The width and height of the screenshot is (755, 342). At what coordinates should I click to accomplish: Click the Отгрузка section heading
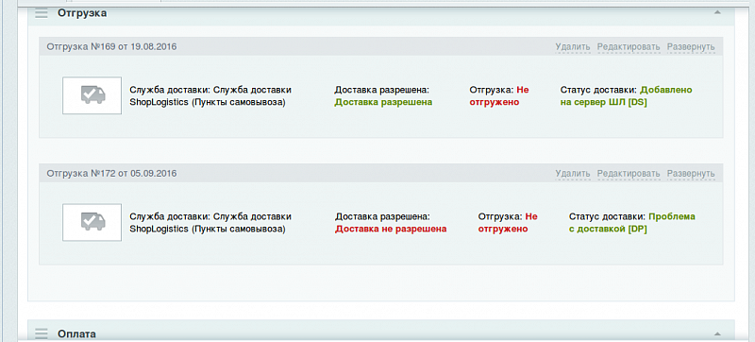(82, 13)
